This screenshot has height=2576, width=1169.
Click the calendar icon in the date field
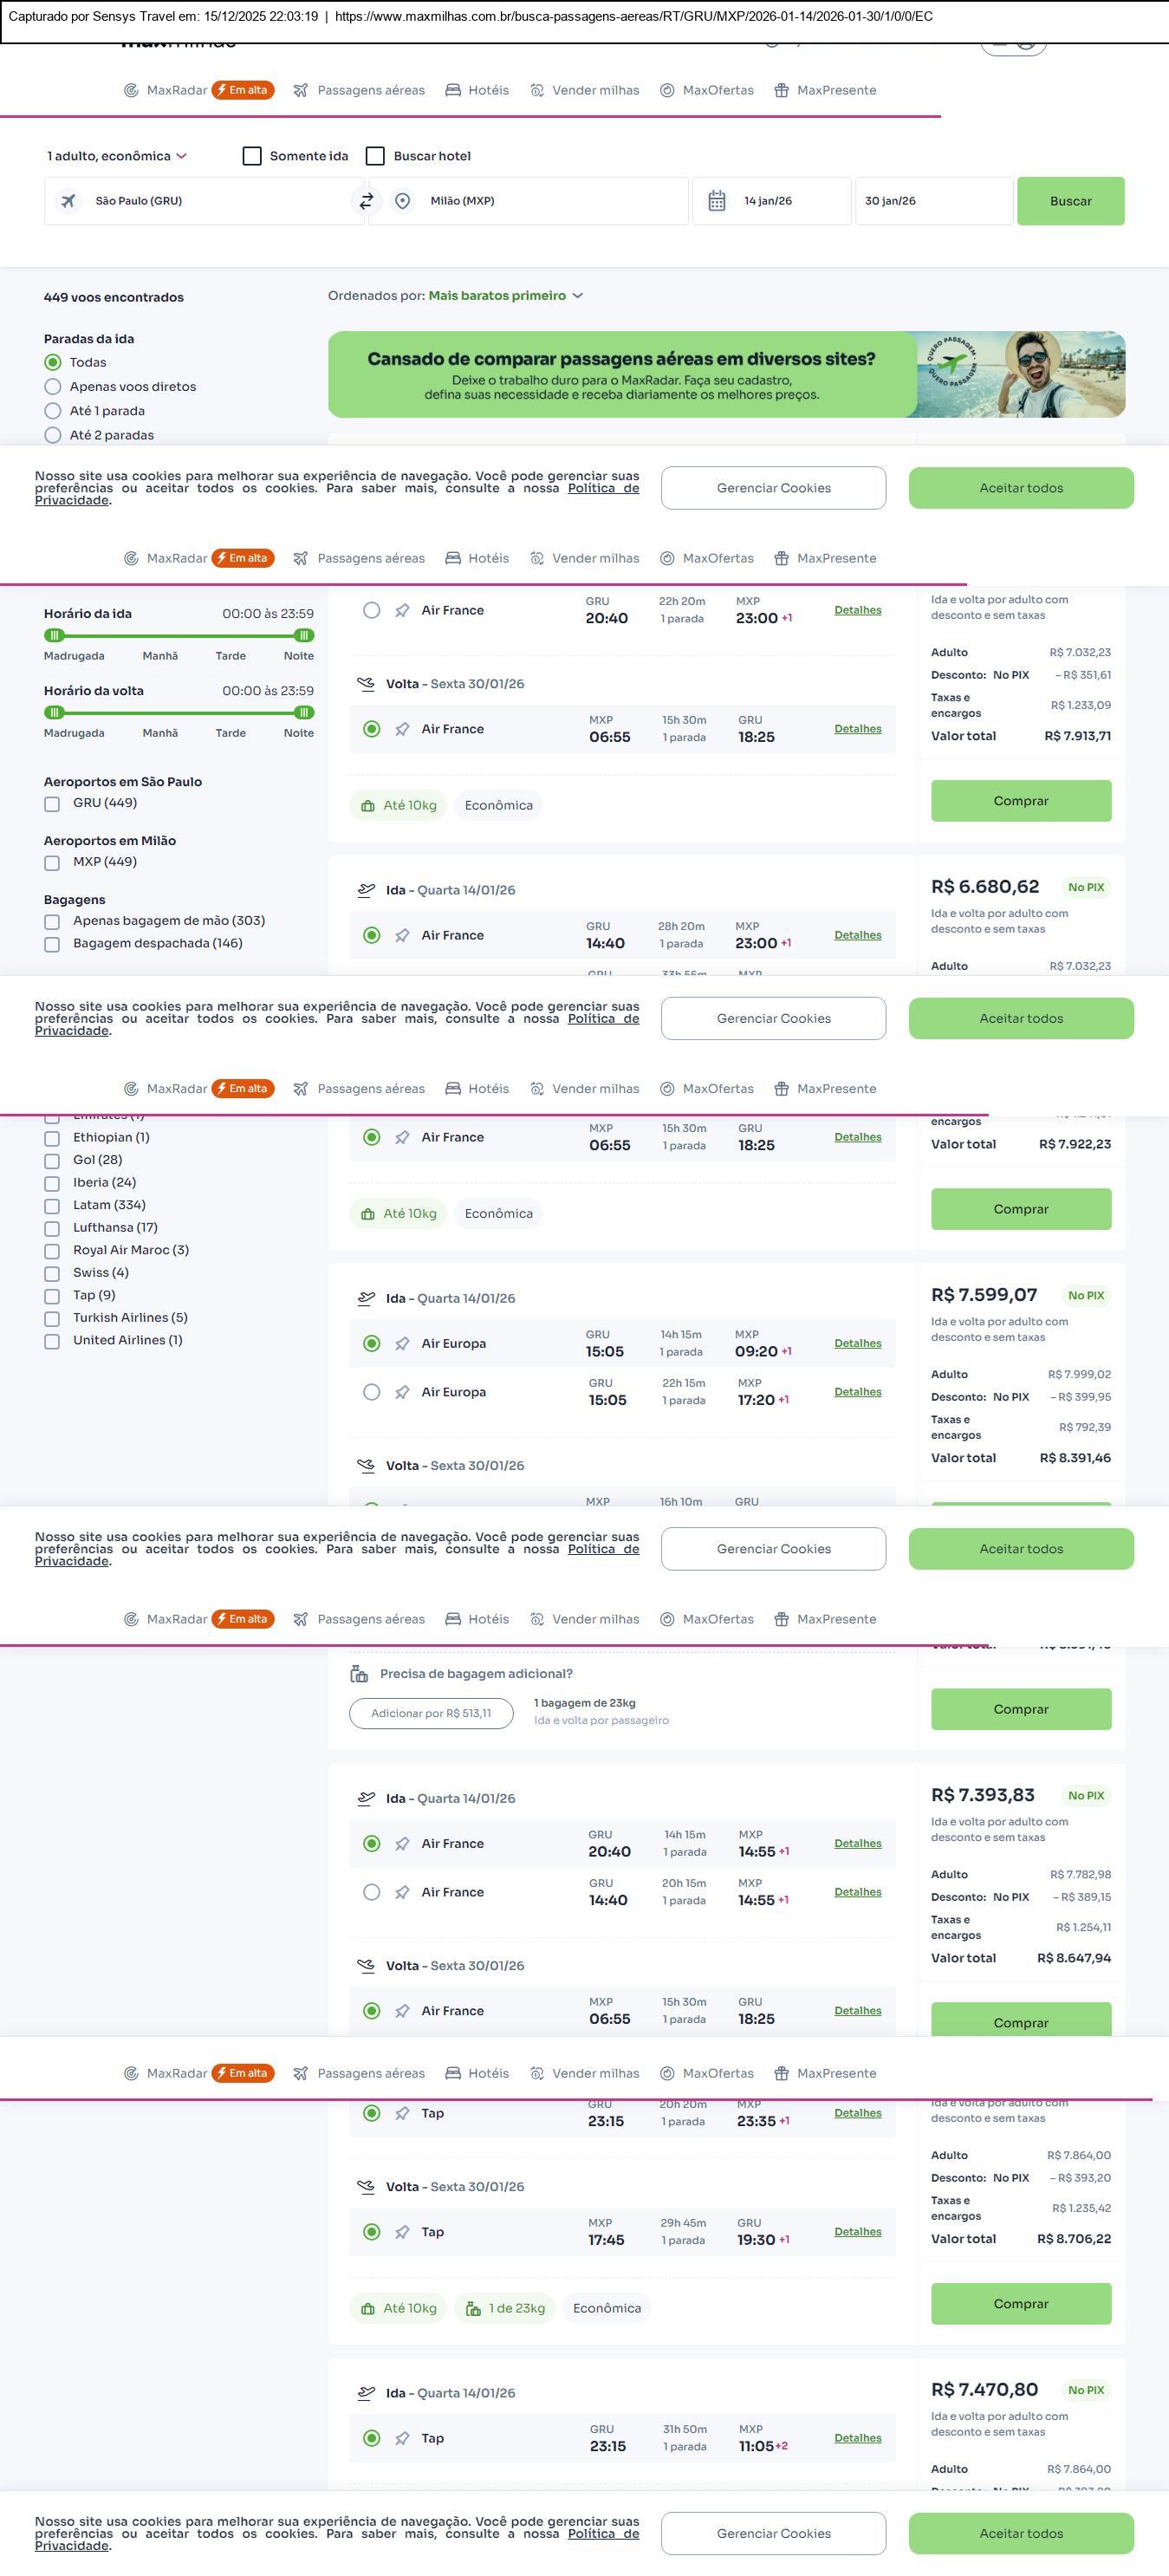717,201
